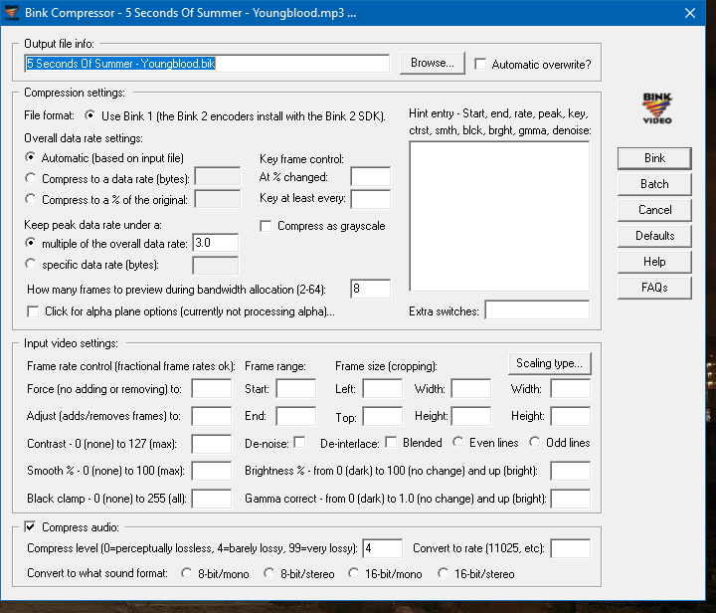Choose 8-bit/stereo sound format
This screenshot has width=716, height=613.
click(268, 573)
